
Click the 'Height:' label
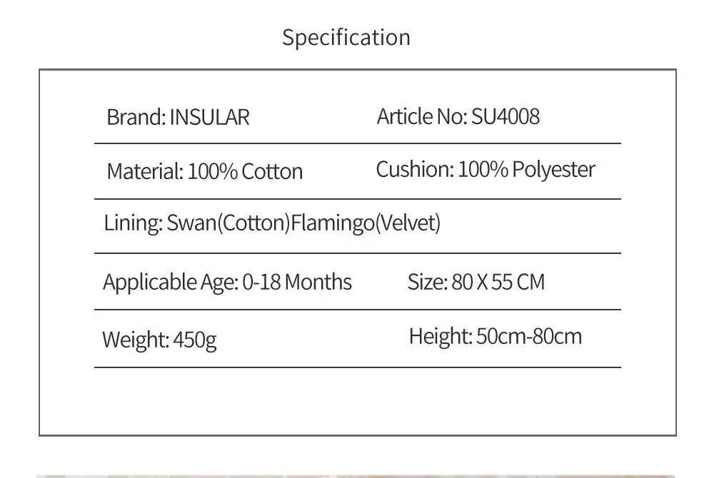(x=441, y=336)
